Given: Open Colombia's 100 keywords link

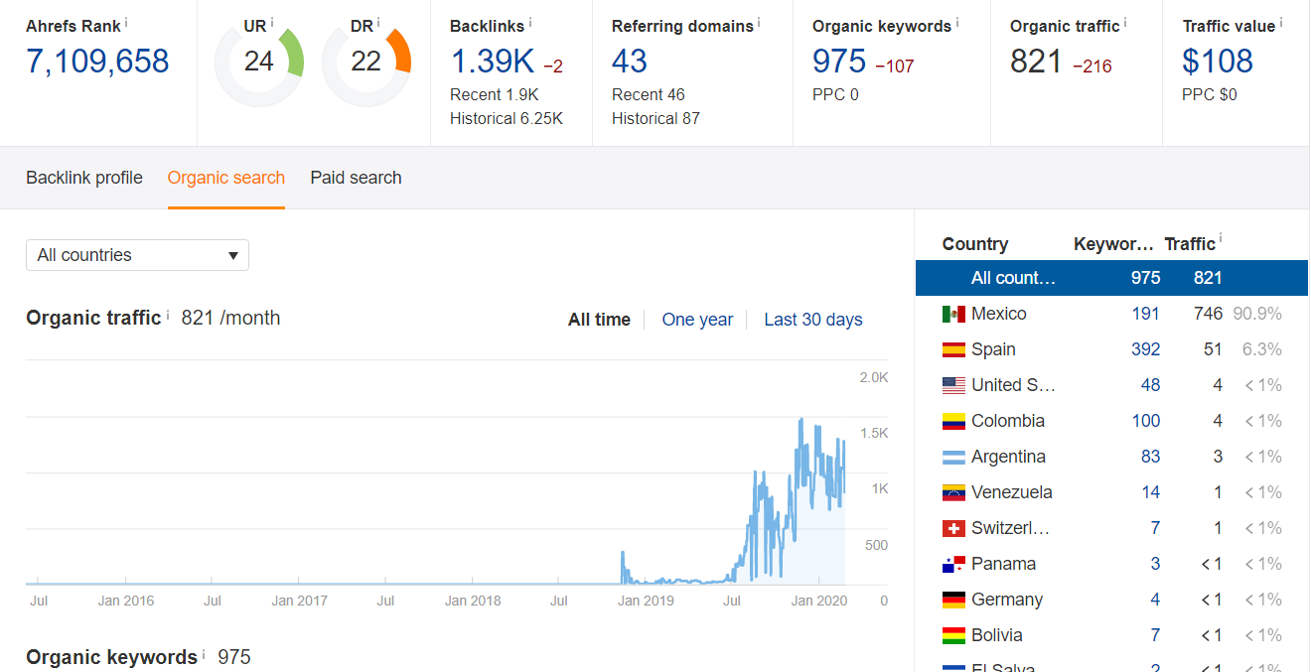Looking at the screenshot, I should [x=1146, y=421].
